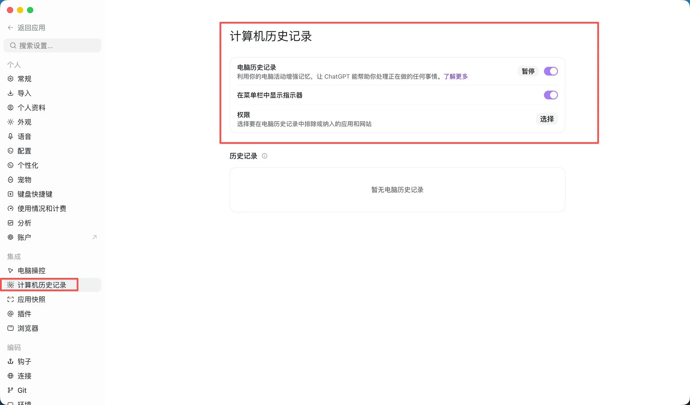
Task: Go to 个人资料 settings
Action: [x=52, y=108]
